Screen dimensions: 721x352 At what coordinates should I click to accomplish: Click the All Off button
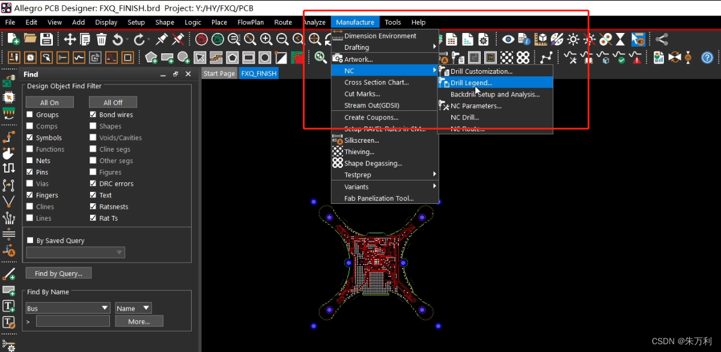[113, 103]
